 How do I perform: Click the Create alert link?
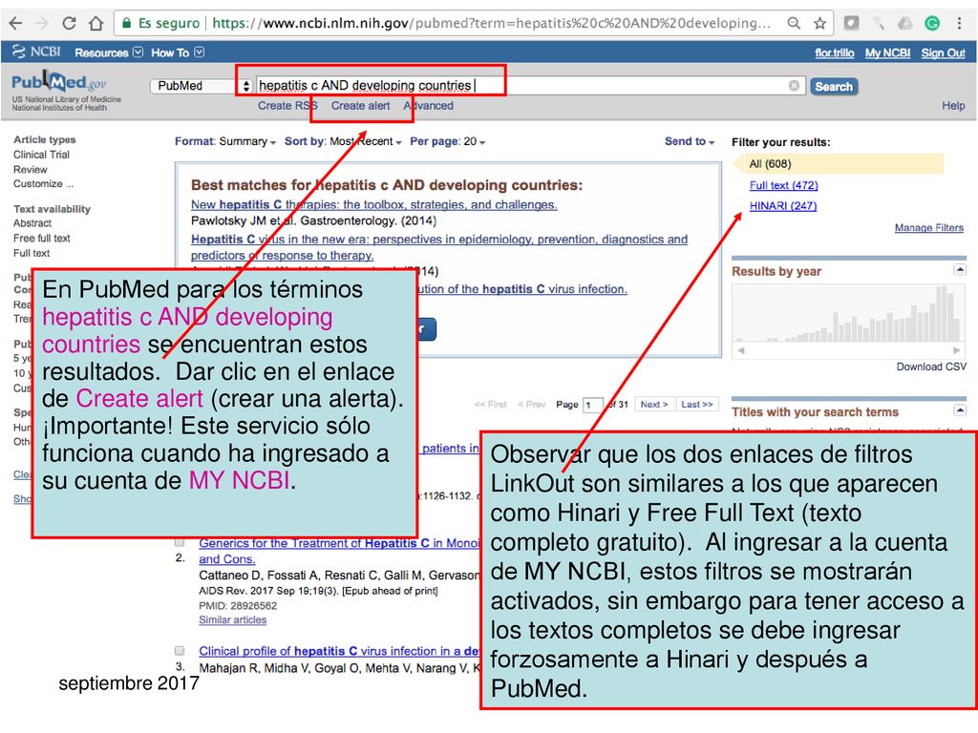pyautogui.click(x=360, y=105)
